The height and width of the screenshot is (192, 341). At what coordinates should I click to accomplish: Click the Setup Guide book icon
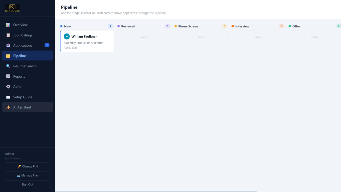[8, 97]
